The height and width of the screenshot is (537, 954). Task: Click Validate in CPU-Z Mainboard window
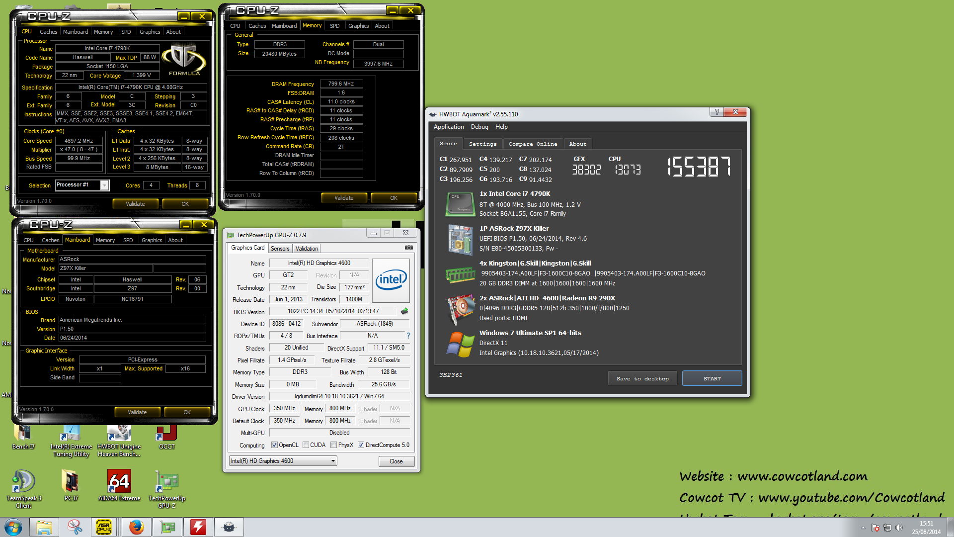(137, 412)
